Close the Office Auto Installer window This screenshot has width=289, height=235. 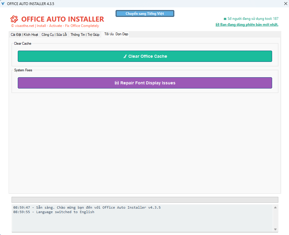[x=285, y=4]
